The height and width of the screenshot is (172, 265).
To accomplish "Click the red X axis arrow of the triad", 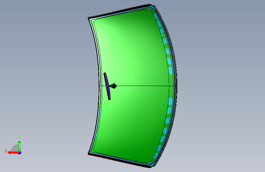I will tap(13, 153).
